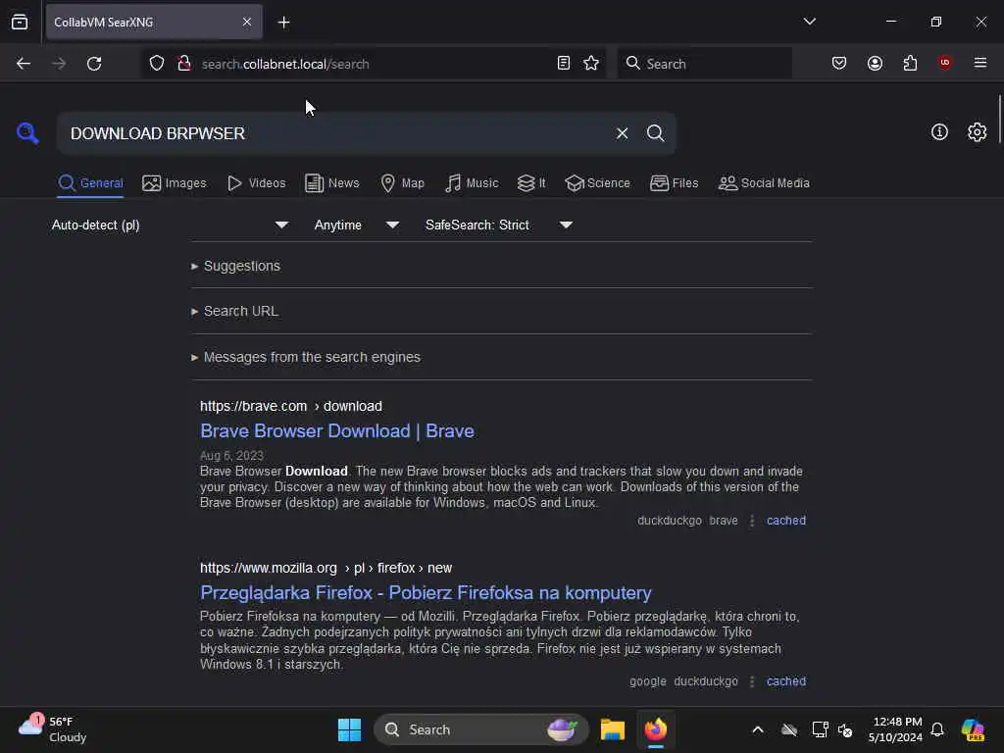Clear the search query with X

point(622,133)
